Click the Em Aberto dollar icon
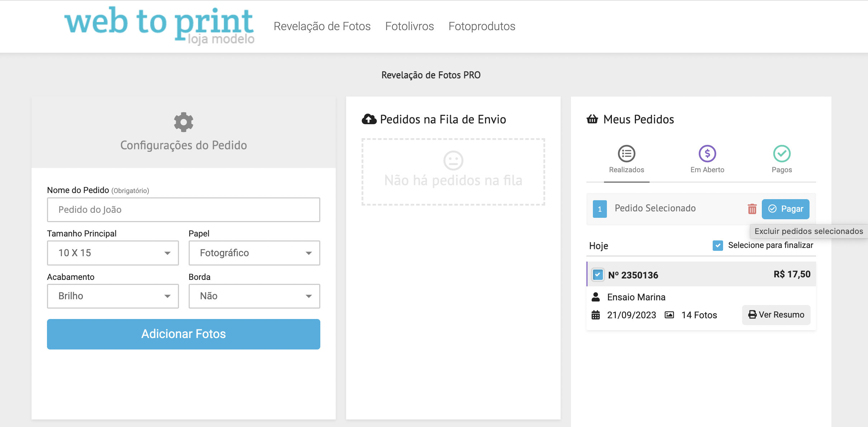The image size is (868, 427). pyautogui.click(x=707, y=154)
